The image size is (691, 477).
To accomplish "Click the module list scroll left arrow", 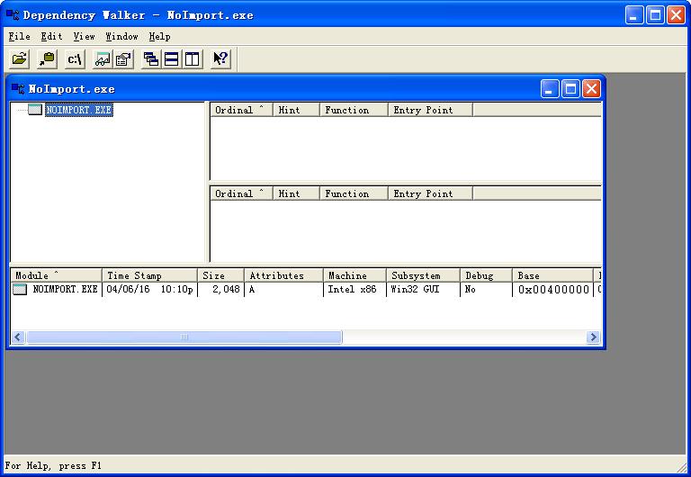I will pos(18,337).
